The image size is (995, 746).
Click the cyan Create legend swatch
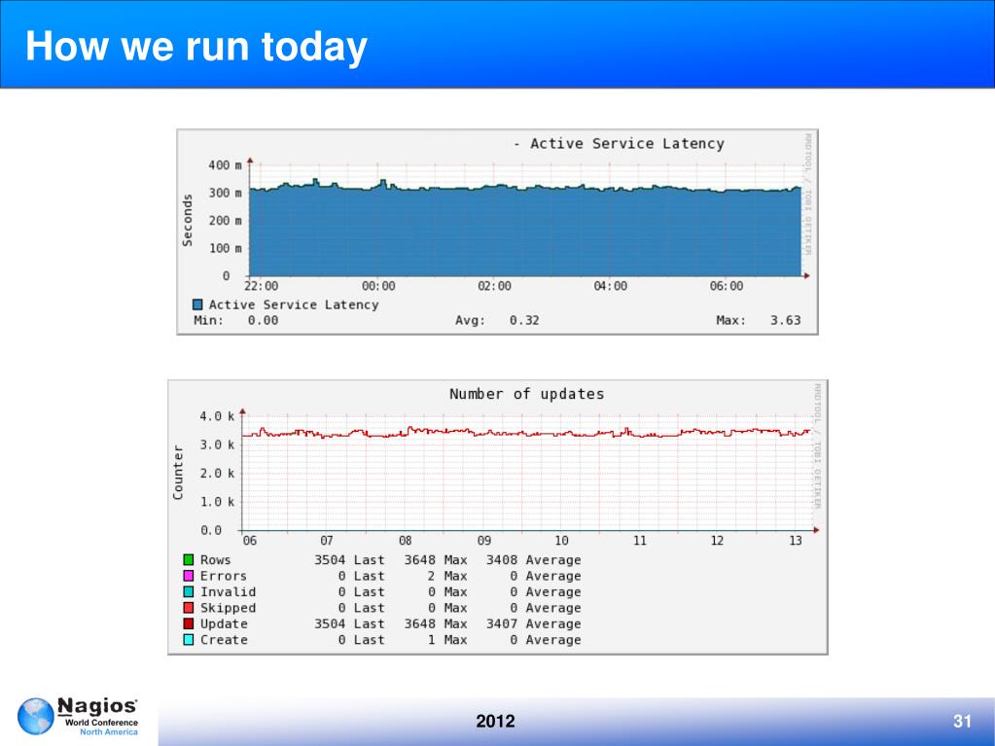pos(189,639)
